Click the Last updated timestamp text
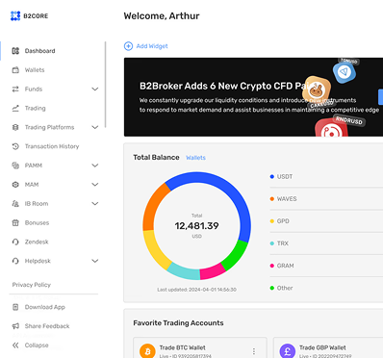383x358 pixels. (x=196, y=290)
